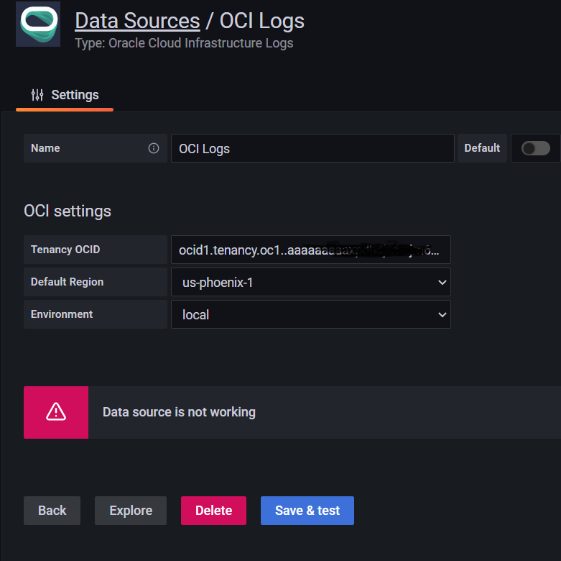561x561 pixels.
Task: Click the OCI settings heading
Action: pyautogui.click(x=68, y=211)
